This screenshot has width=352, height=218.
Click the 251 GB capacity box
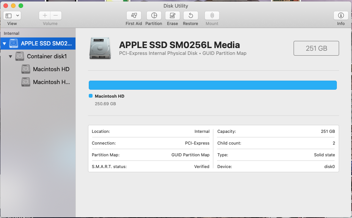(316, 48)
